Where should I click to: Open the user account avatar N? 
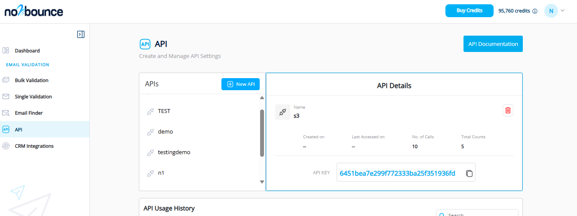(551, 11)
